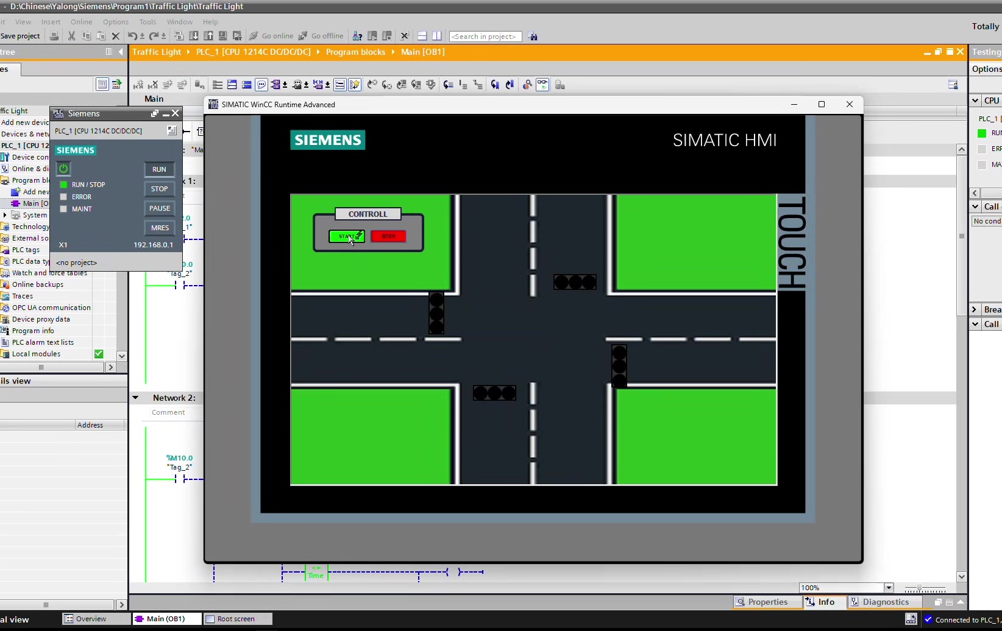Viewport: 1002px width, 631px height.
Task: Open the Tools menu
Action: pos(148,22)
